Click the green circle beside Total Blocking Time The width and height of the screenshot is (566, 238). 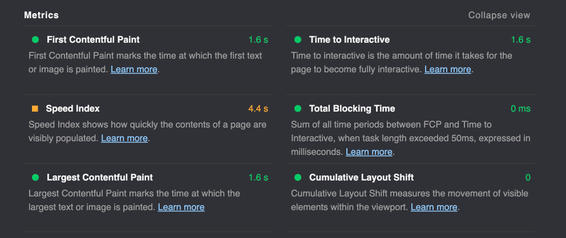pyautogui.click(x=298, y=108)
